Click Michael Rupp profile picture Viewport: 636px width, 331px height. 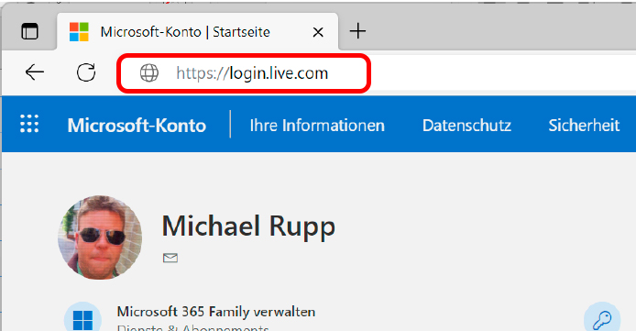point(100,237)
